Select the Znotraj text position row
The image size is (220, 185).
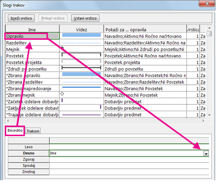tap(29, 172)
